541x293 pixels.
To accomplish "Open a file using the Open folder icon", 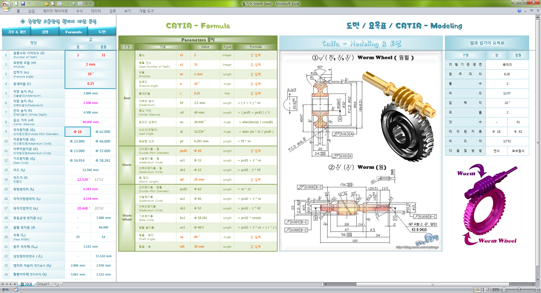I will (47, 4).
